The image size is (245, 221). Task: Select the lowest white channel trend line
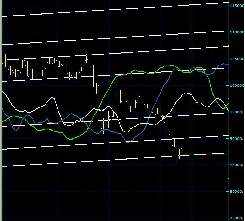(x=116, y=160)
